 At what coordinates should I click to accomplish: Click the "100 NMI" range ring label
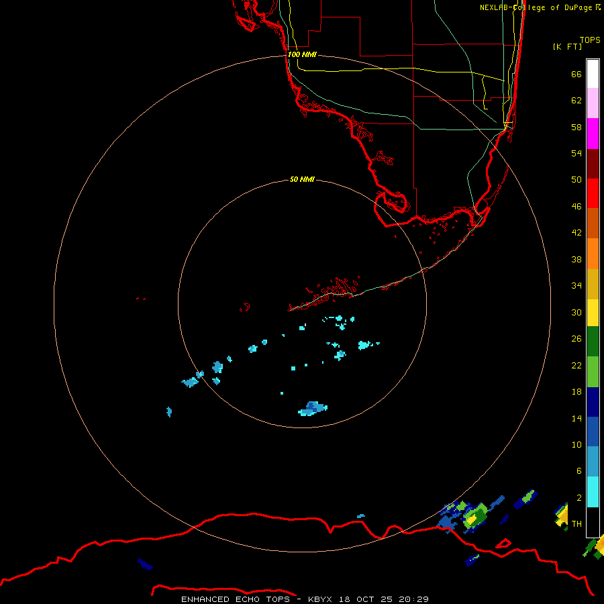(x=302, y=54)
